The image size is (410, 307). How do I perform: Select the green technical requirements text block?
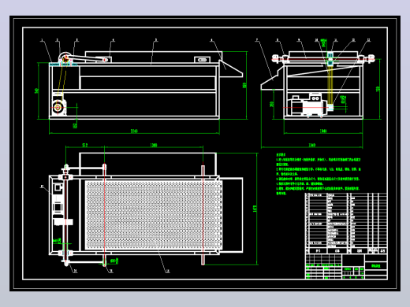point(319,174)
